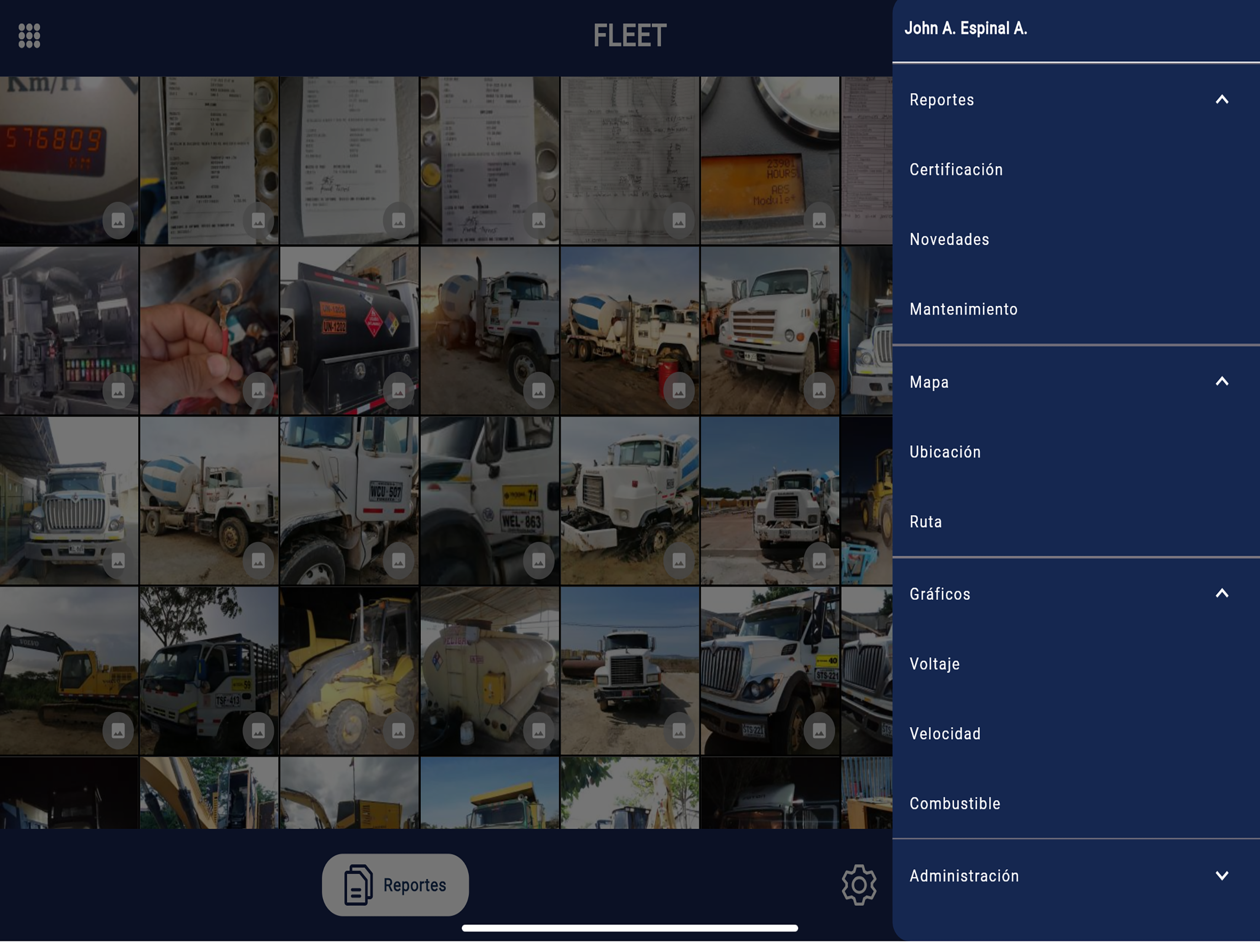Screen dimensions: 1260x945
Task: Click the Reportes document icon
Action: coord(358,885)
